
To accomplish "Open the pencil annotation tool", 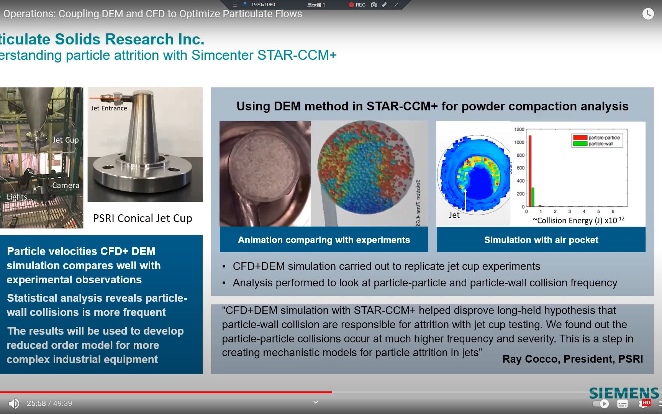I will (385, 5).
